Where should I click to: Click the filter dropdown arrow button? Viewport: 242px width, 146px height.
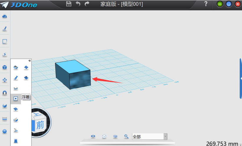tap(165, 137)
